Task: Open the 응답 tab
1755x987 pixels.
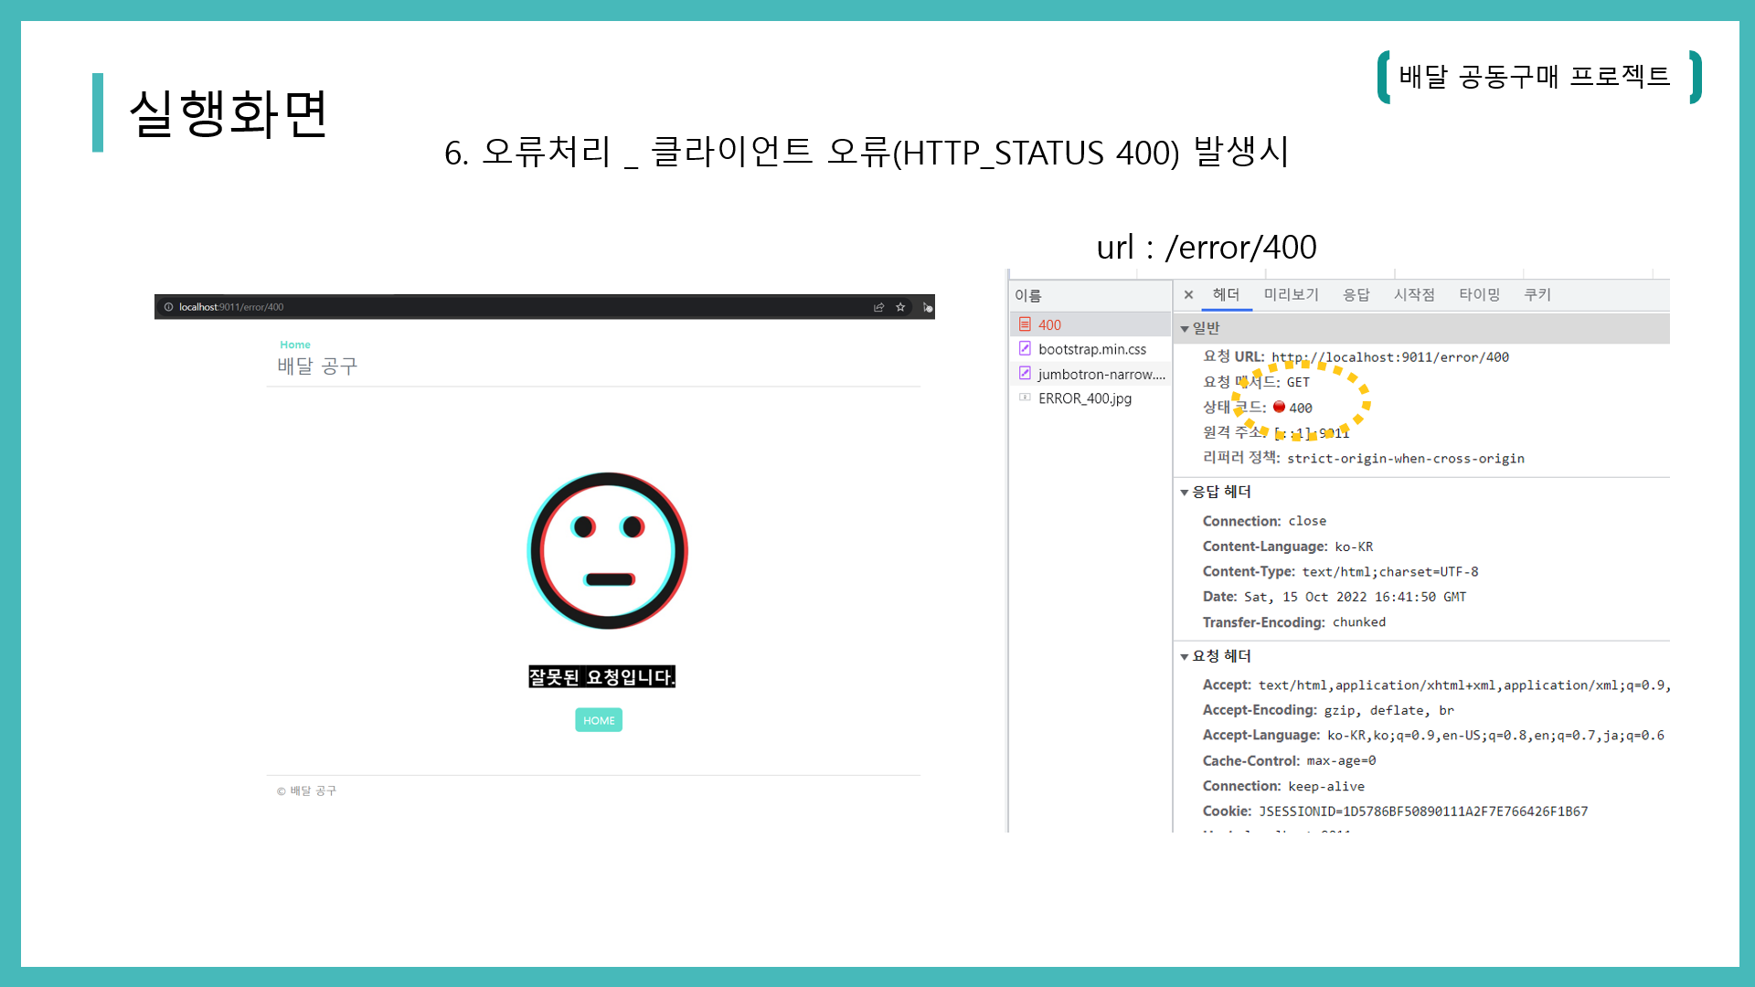Action: click(1356, 294)
